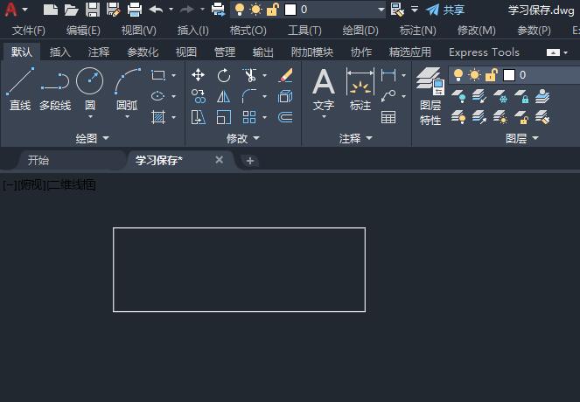The height and width of the screenshot is (402, 580).
Task: Switch to the Express Tools ribbon tab
Action: pyautogui.click(x=484, y=52)
